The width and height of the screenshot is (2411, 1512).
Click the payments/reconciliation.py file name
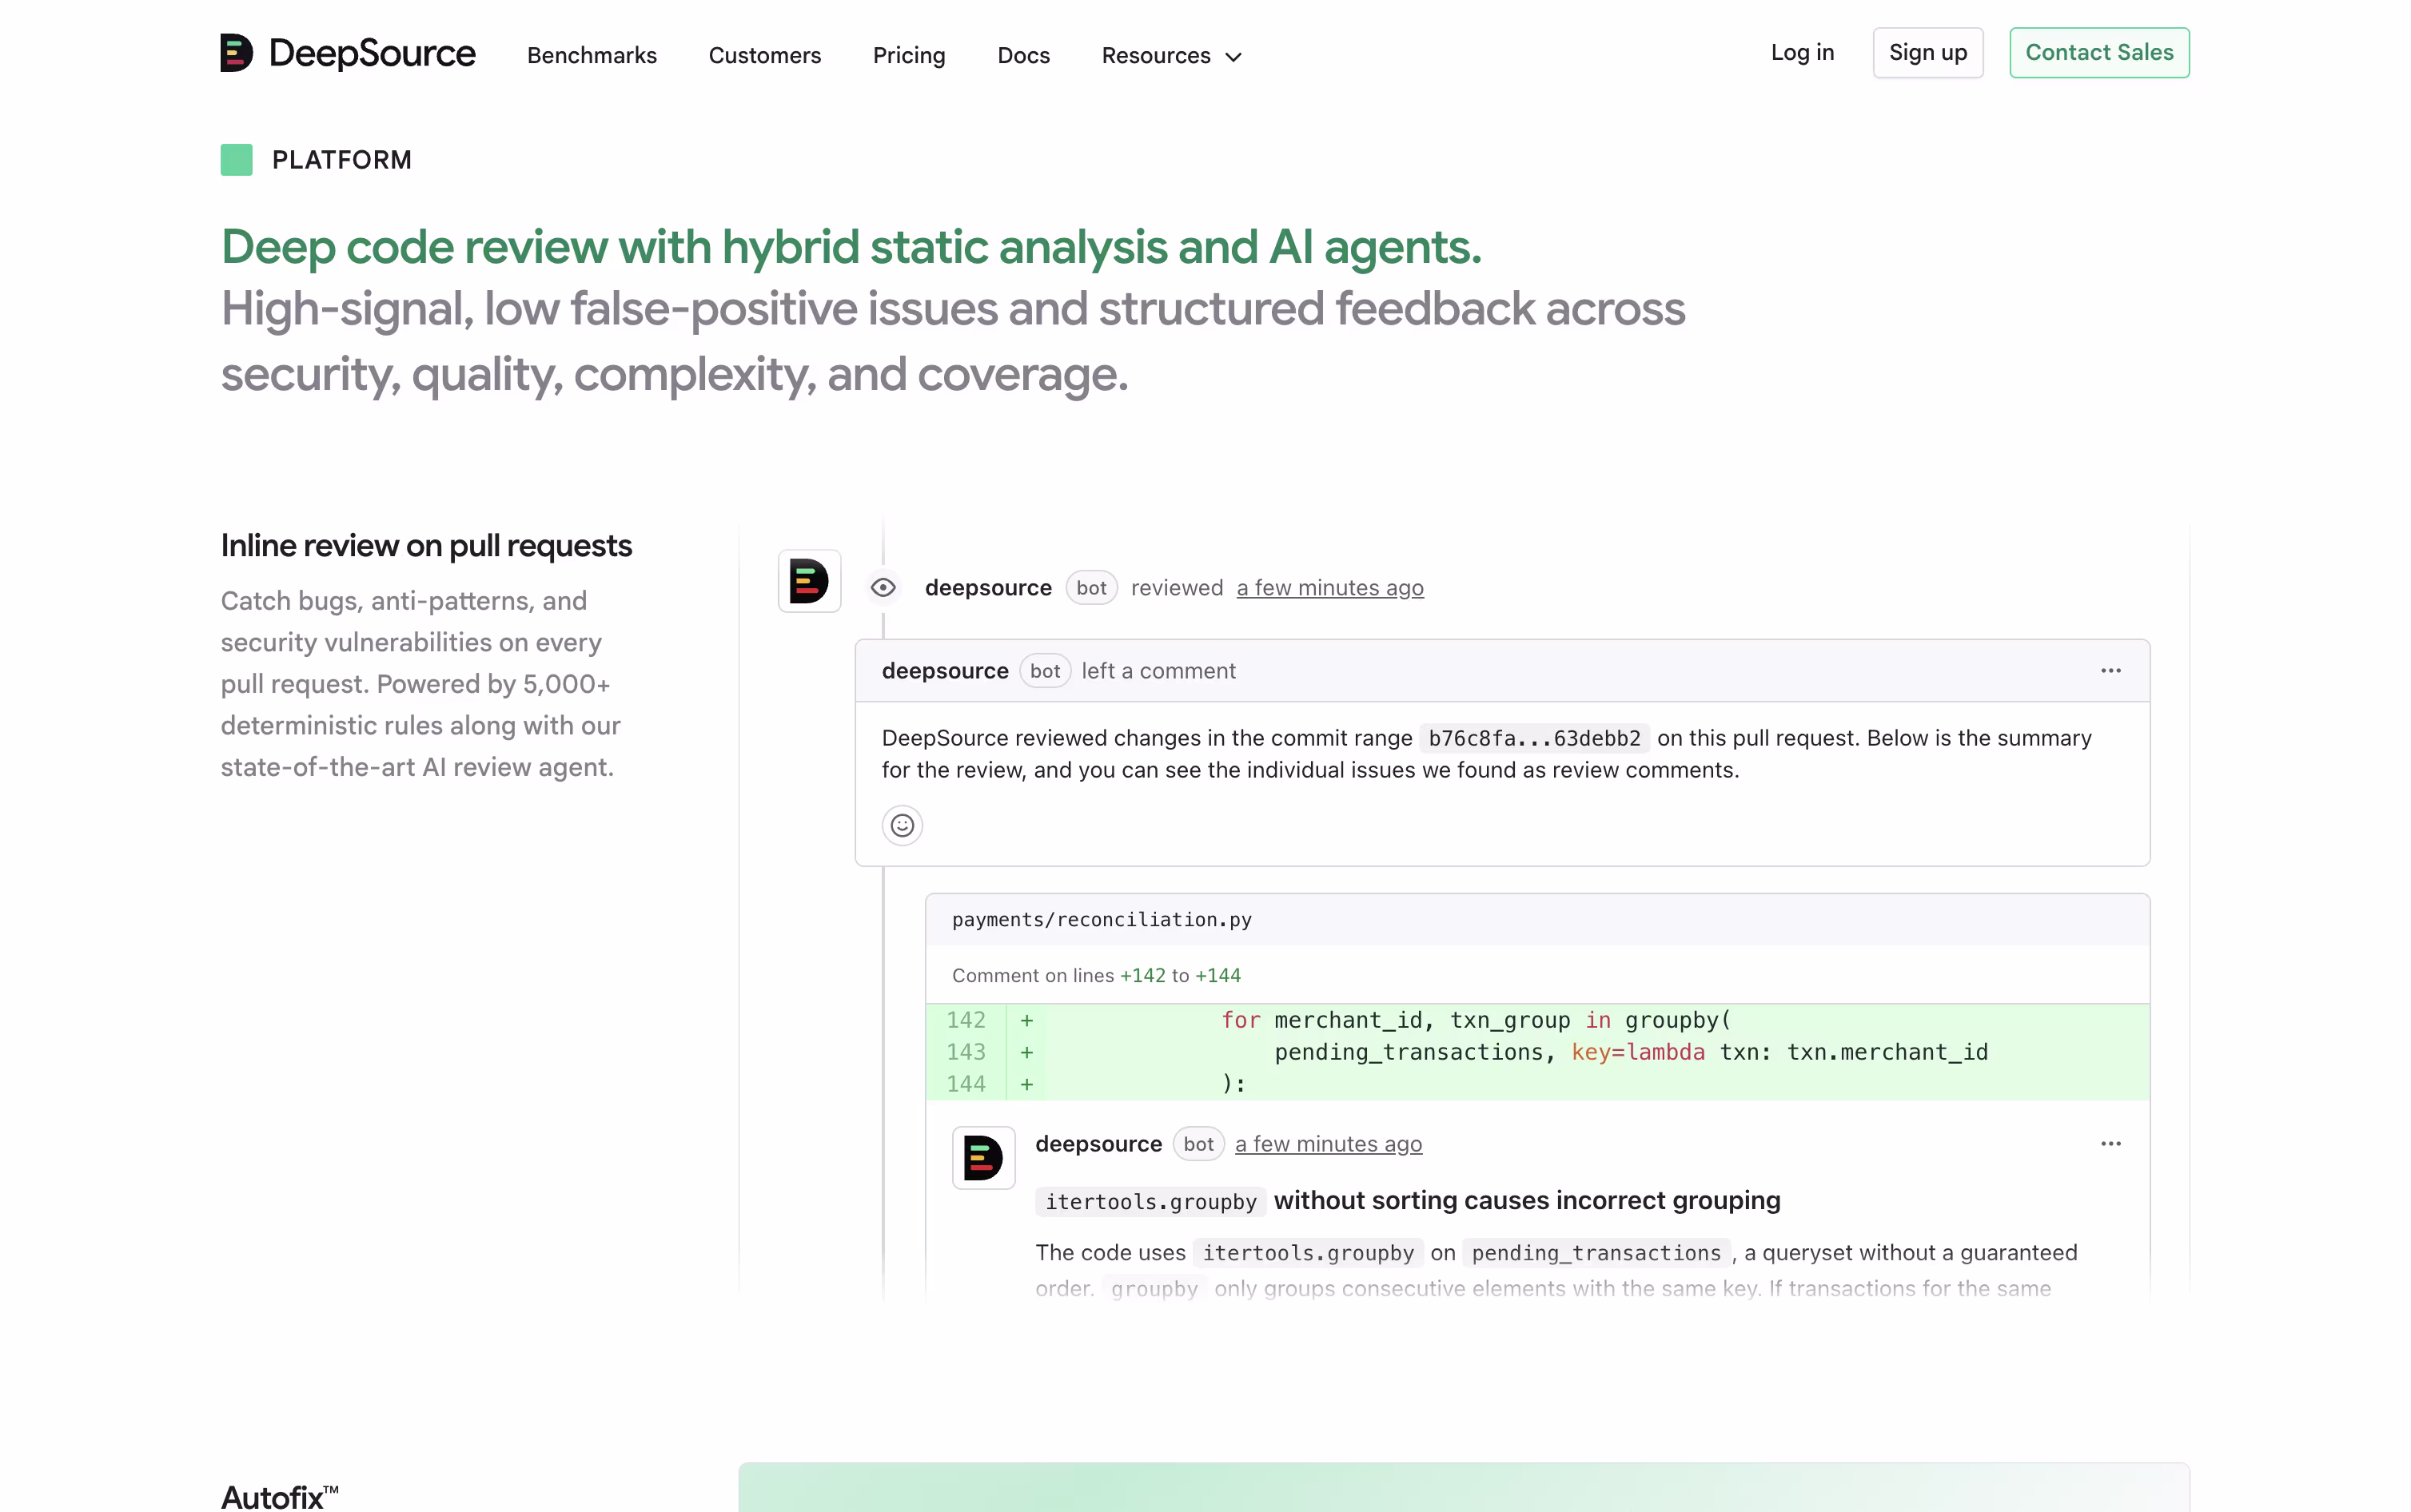1102,919
